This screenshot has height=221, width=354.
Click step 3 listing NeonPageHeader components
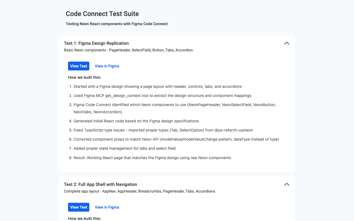(x=174, y=105)
